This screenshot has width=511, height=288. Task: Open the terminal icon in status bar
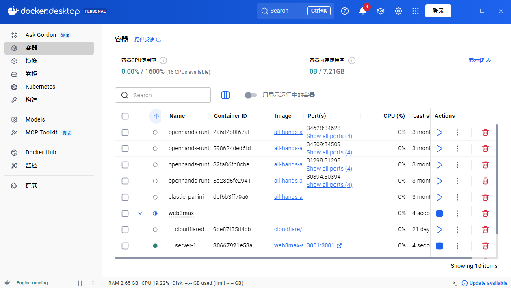[x=455, y=283]
